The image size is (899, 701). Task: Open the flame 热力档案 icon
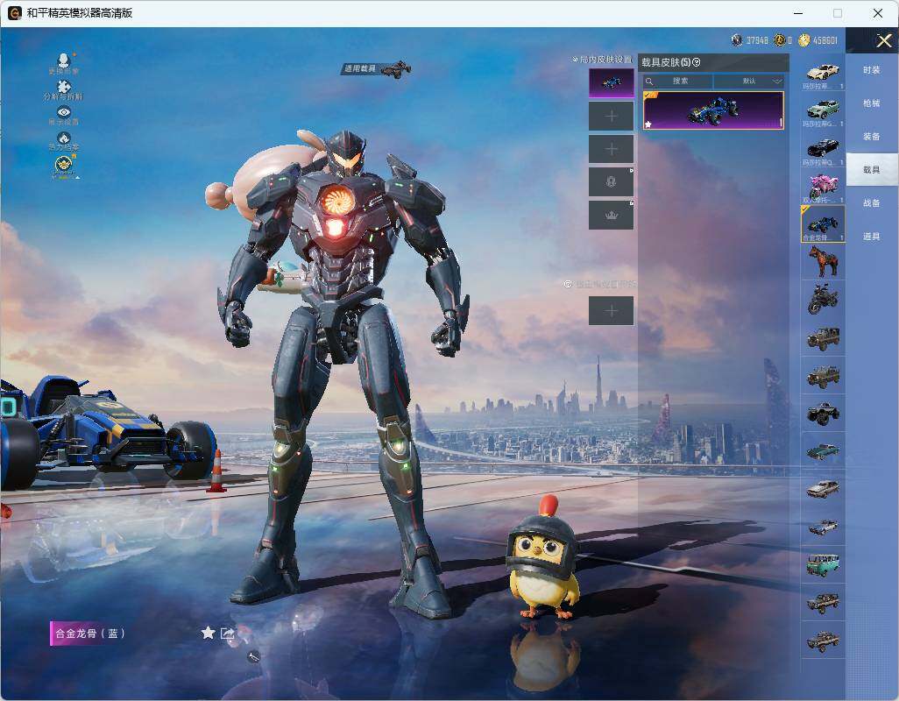[64, 138]
